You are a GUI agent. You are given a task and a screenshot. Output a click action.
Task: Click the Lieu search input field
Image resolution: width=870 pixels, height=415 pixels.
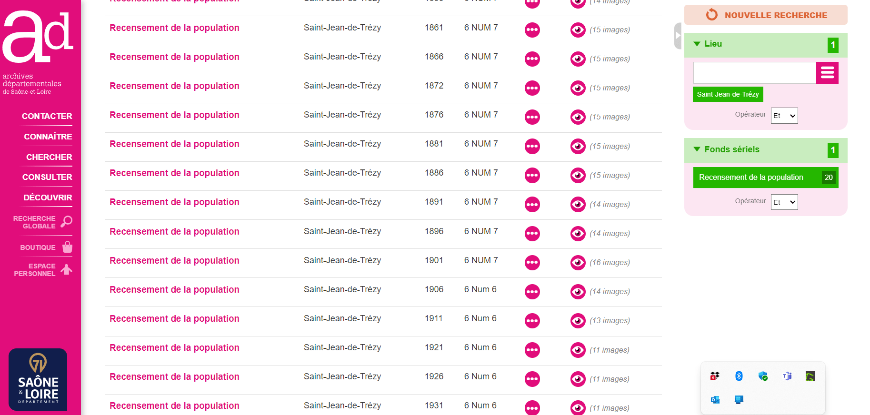point(754,73)
